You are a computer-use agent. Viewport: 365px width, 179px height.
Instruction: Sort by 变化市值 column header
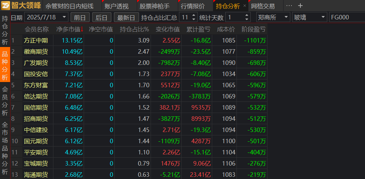(168, 29)
